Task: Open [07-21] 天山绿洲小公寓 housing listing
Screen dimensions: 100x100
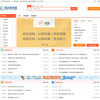Action: coord(24,54)
